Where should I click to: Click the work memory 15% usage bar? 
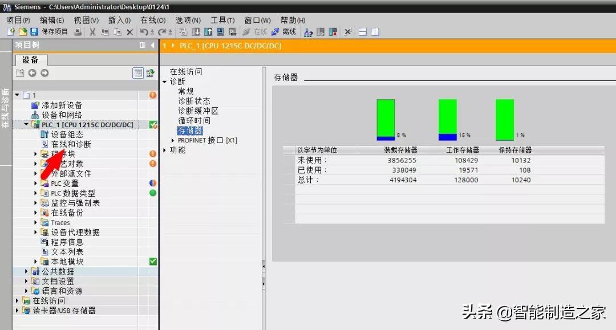click(448, 120)
